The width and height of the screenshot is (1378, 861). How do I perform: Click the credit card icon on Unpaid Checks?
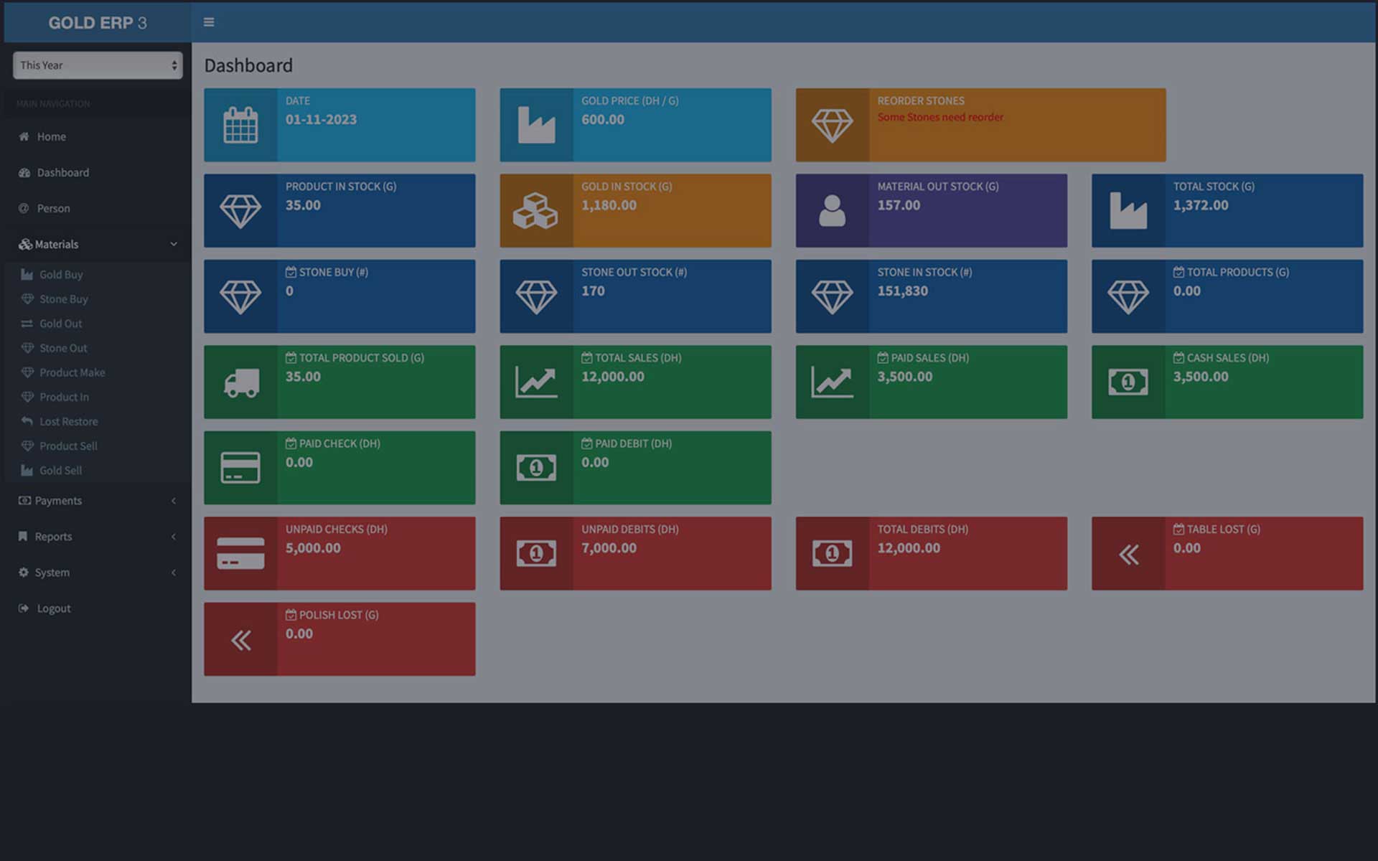[240, 553]
